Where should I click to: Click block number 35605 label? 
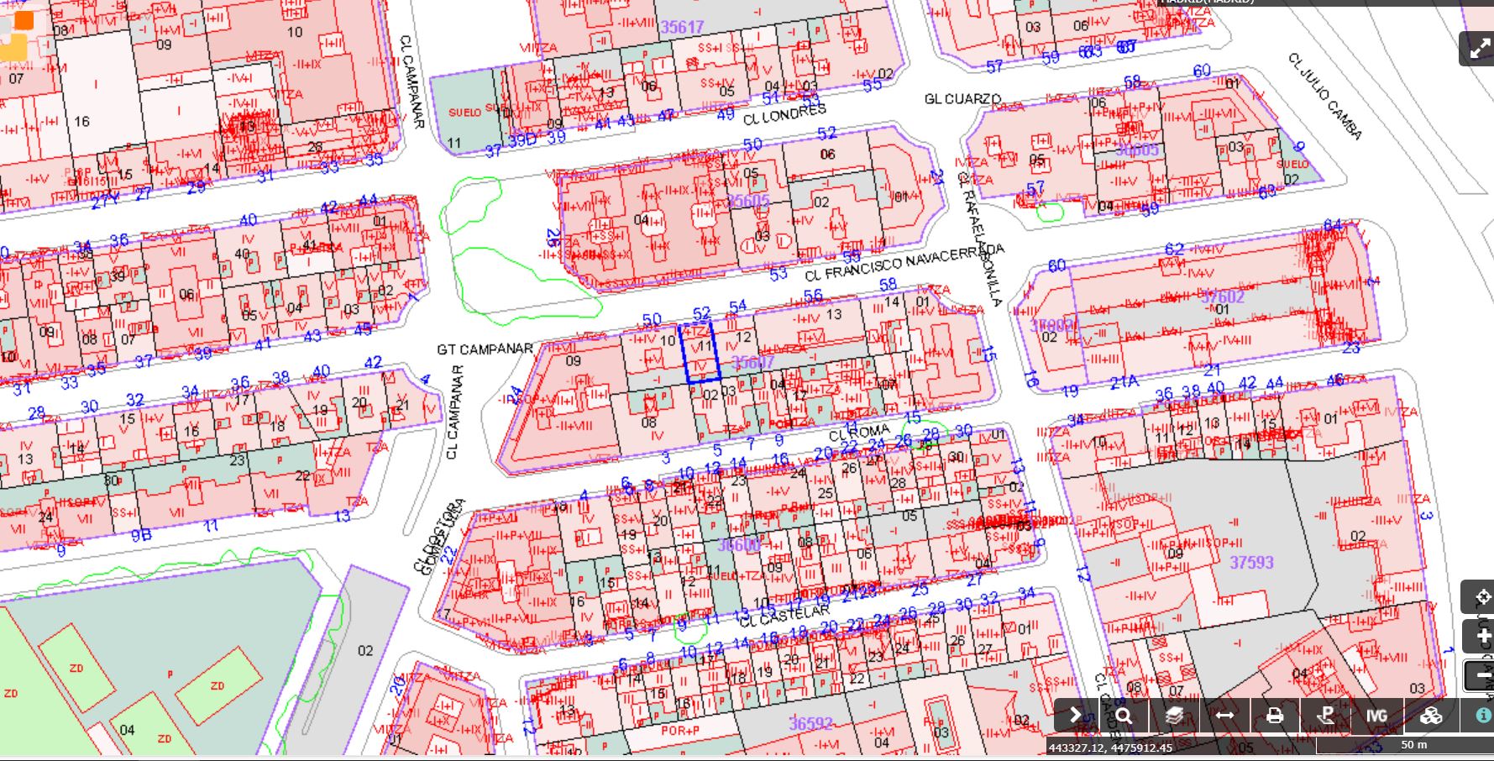[747, 202]
